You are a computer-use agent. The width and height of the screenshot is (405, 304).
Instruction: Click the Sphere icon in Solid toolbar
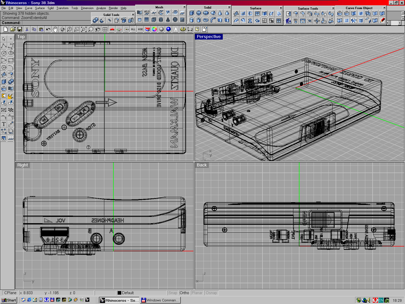tap(199, 13)
